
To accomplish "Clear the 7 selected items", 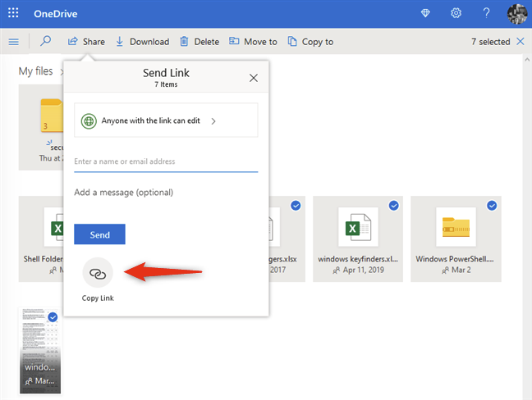I will (x=521, y=41).
